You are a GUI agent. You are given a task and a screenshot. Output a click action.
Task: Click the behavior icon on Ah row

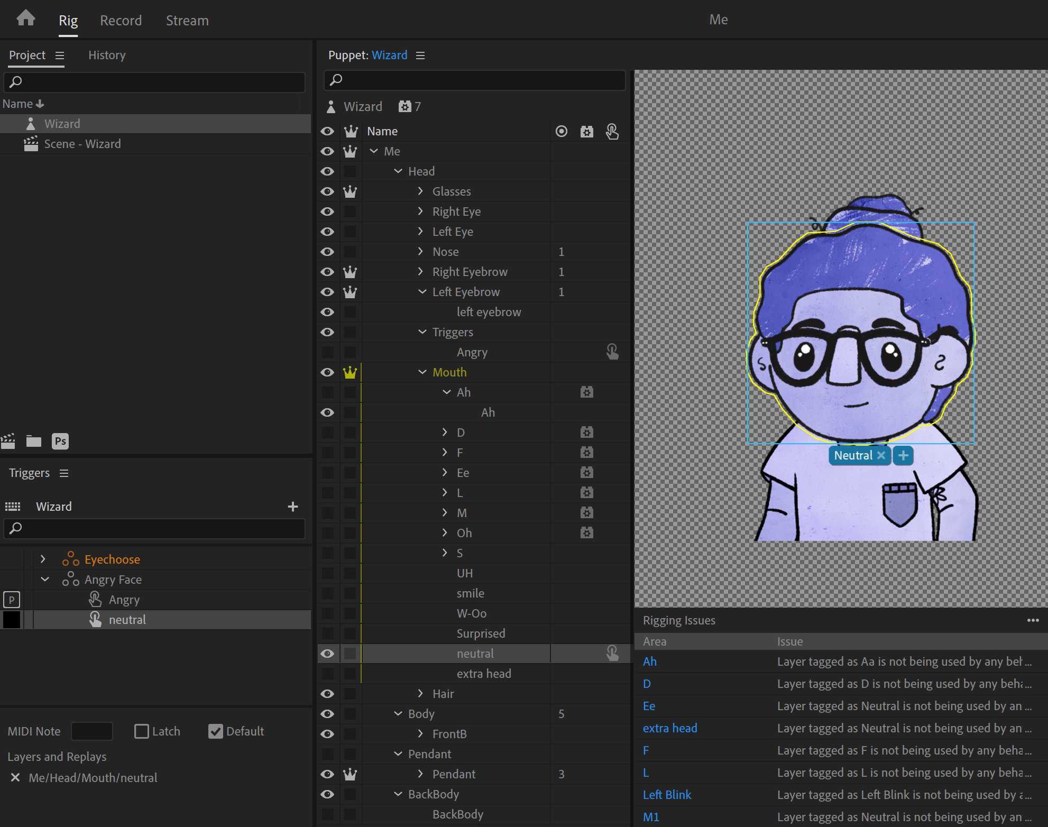(x=586, y=392)
